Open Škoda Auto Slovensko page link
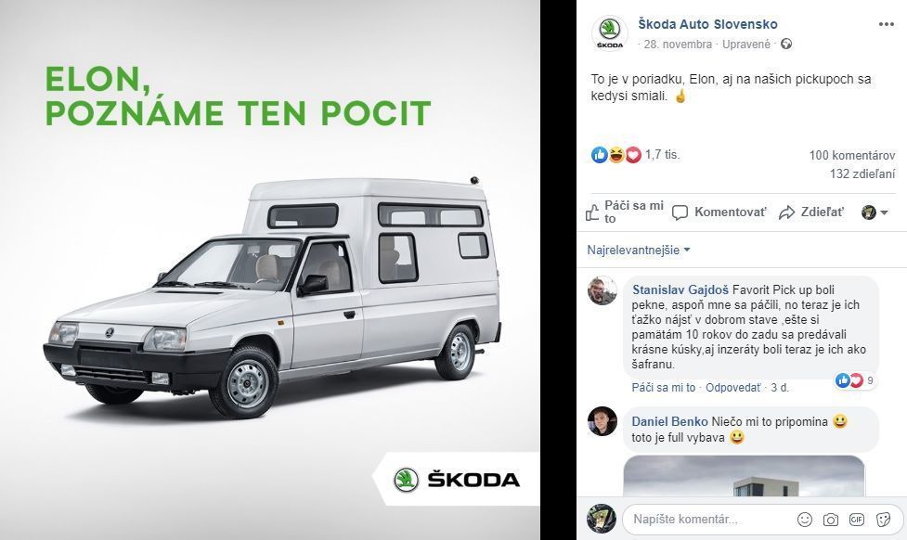The width and height of the screenshot is (907, 540). click(x=707, y=24)
